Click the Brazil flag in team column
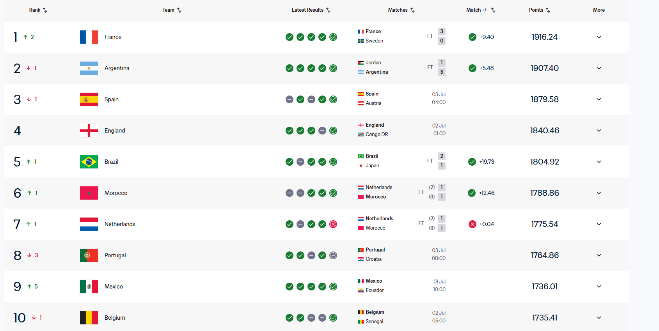The width and height of the screenshot is (659, 331). [x=89, y=162]
